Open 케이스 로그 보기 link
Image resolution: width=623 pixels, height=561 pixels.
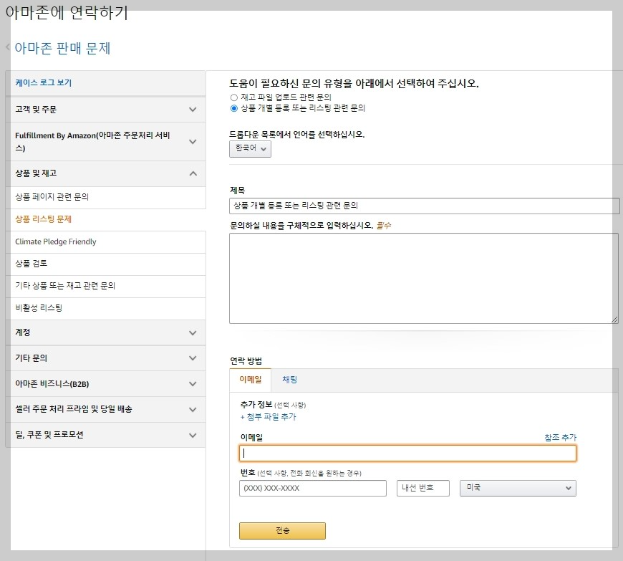(43, 82)
